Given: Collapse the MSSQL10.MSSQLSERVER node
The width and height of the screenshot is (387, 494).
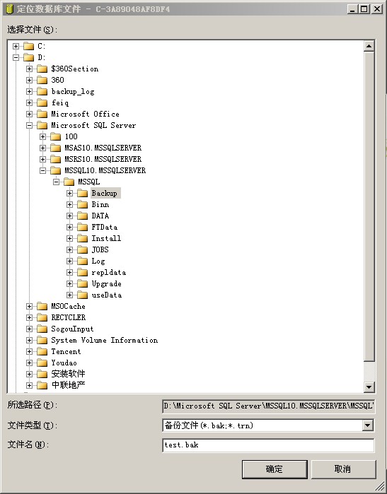Looking at the screenshot, I should coord(43,171).
